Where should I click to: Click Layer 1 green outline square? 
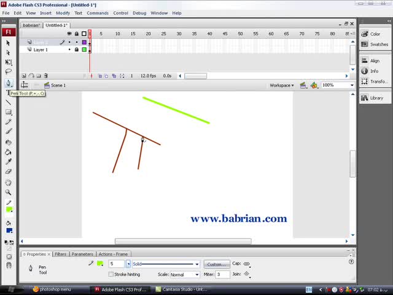tap(84, 50)
